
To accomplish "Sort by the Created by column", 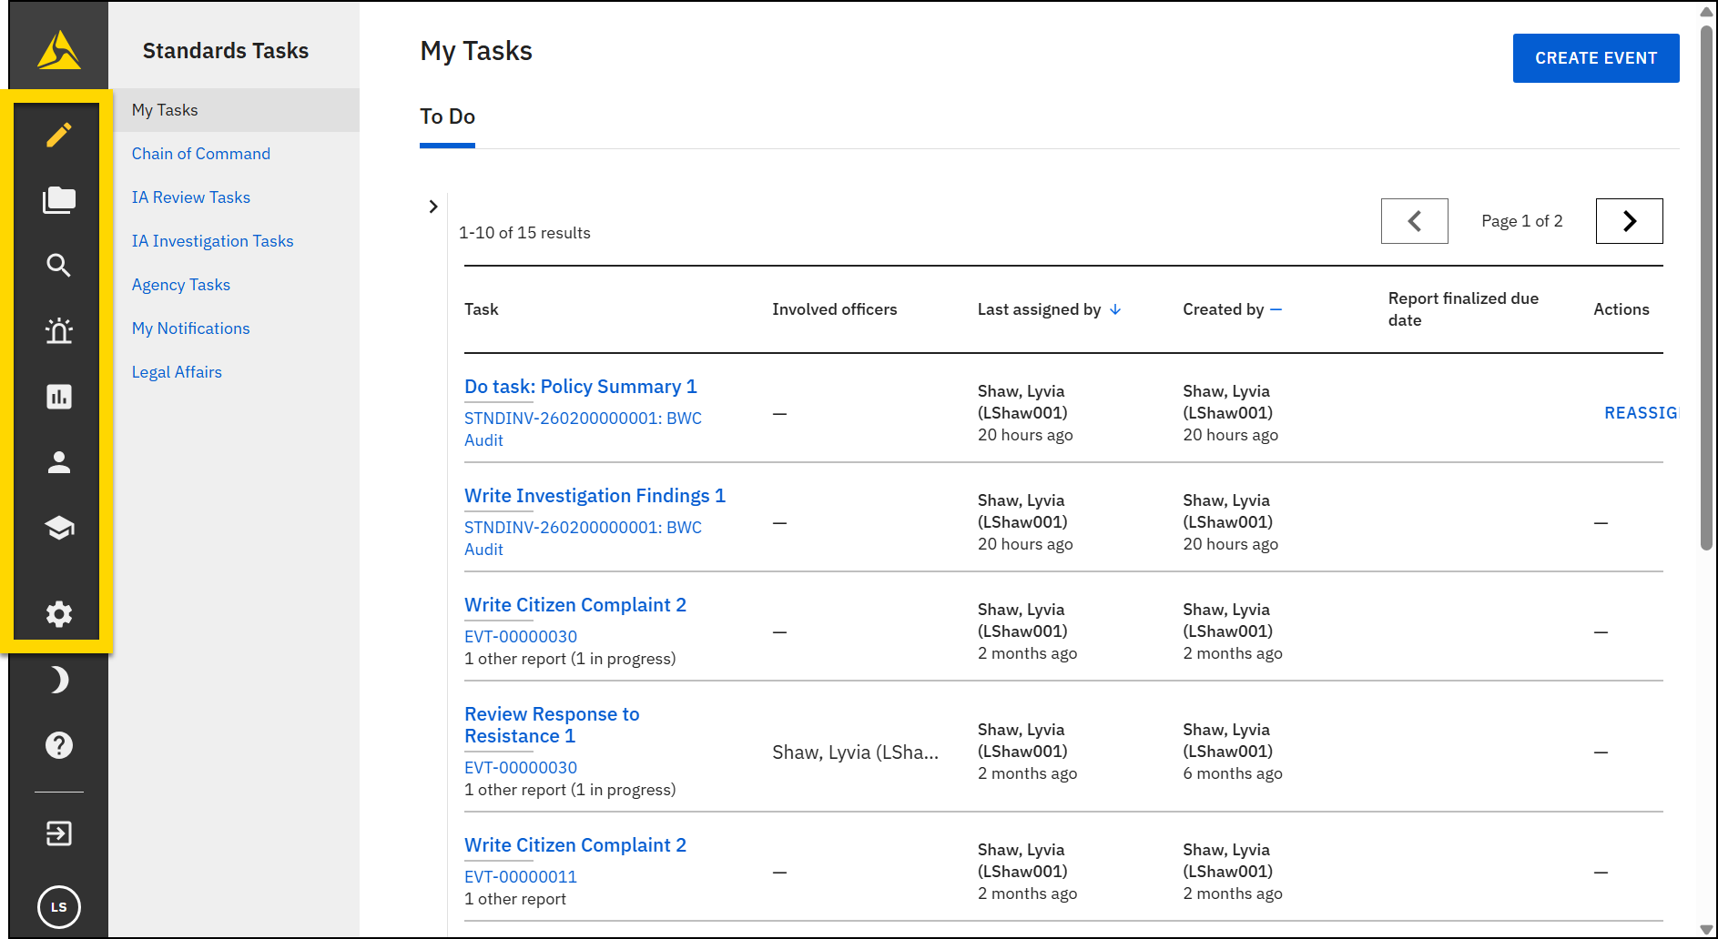I will (x=1231, y=309).
